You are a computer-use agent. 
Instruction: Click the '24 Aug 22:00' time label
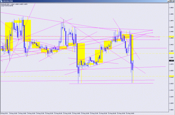click(40, 113)
